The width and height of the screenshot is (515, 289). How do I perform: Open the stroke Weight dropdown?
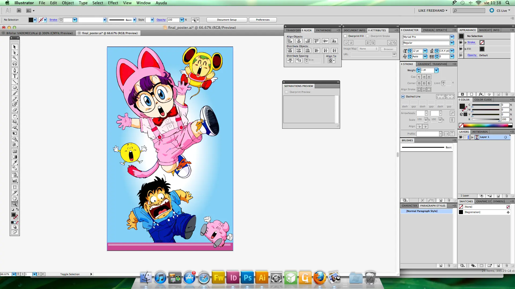pyautogui.click(x=436, y=70)
